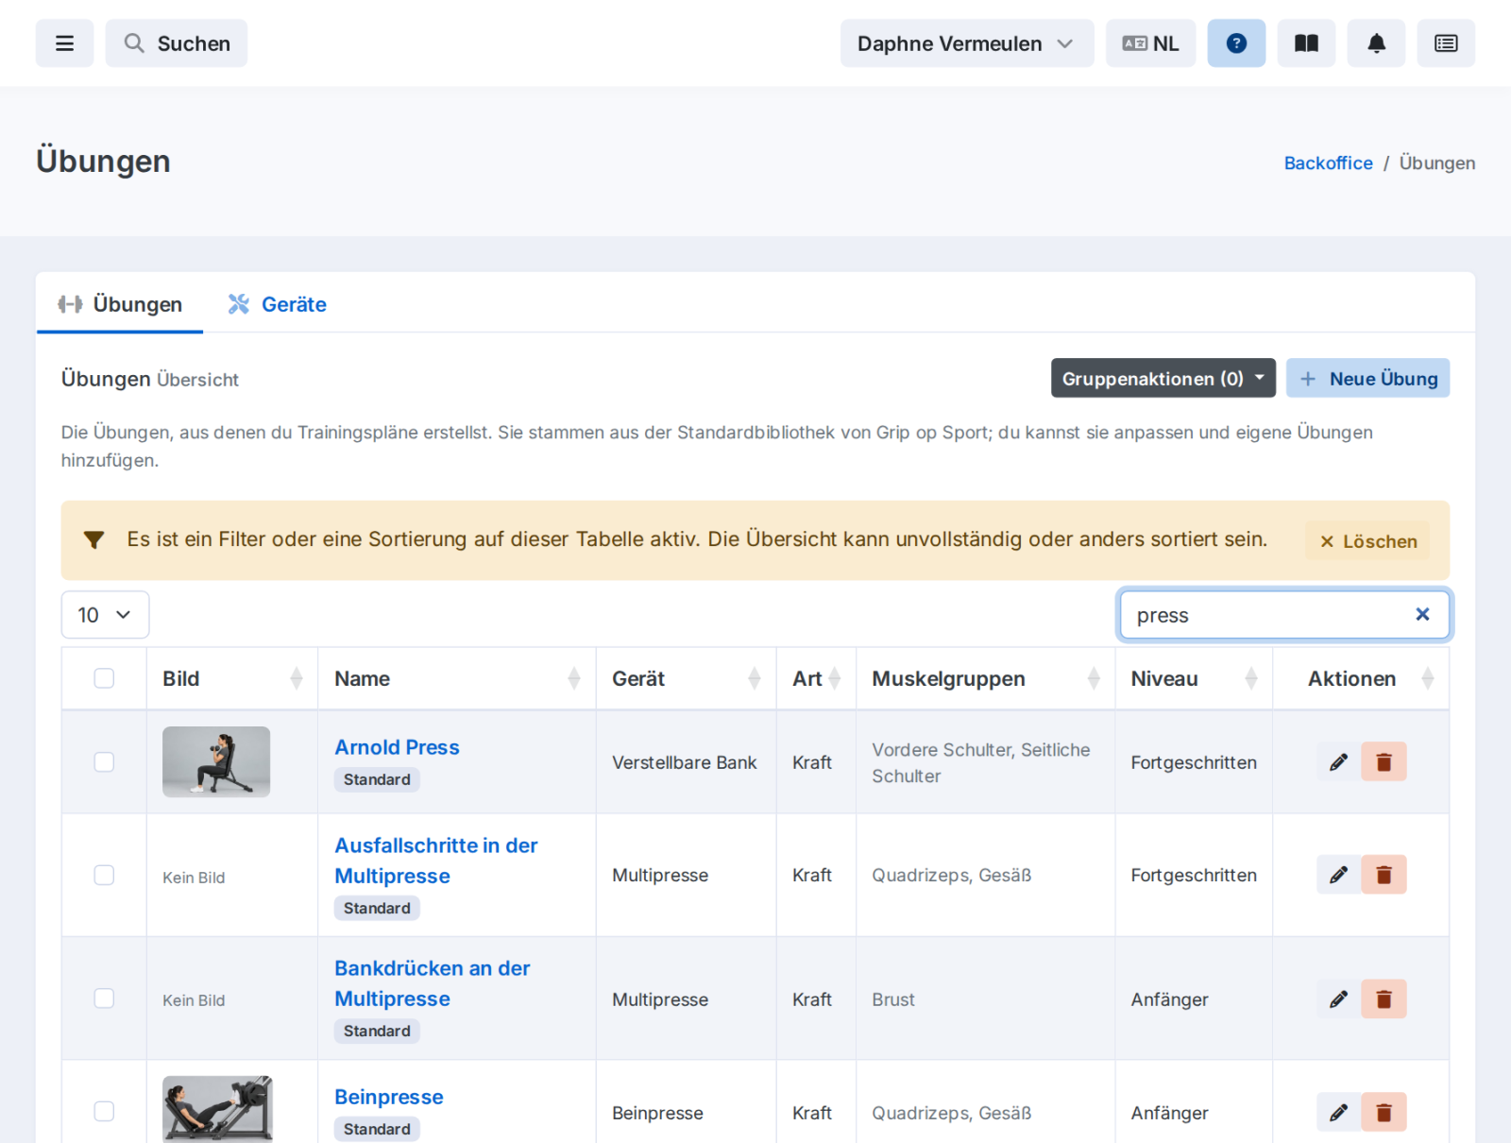The height and width of the screenshot is (1143, 1511).
Task: Tick checkbox for Bankdrücken an der Multipresse
Action: pos(104,998)
